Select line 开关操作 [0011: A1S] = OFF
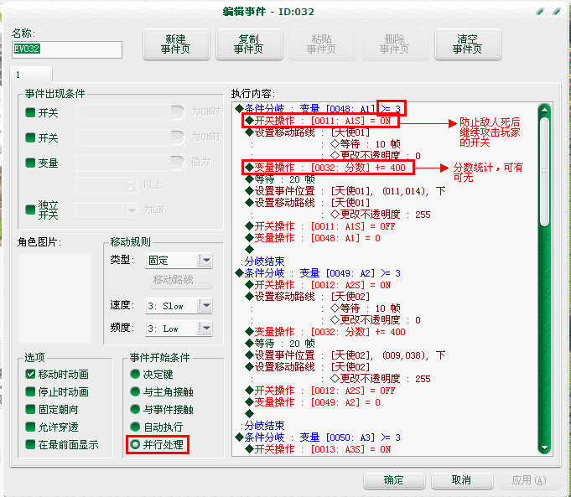The height and width of the screenshot is (497, 571). point(320,226)
